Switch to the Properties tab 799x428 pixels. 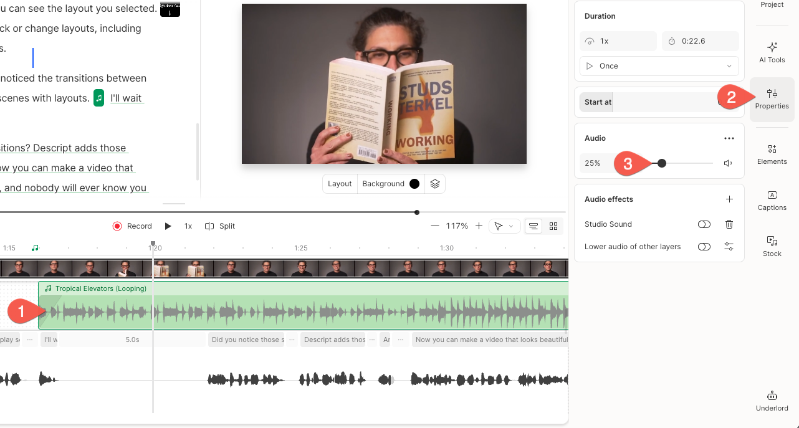(x=772, y=99)
